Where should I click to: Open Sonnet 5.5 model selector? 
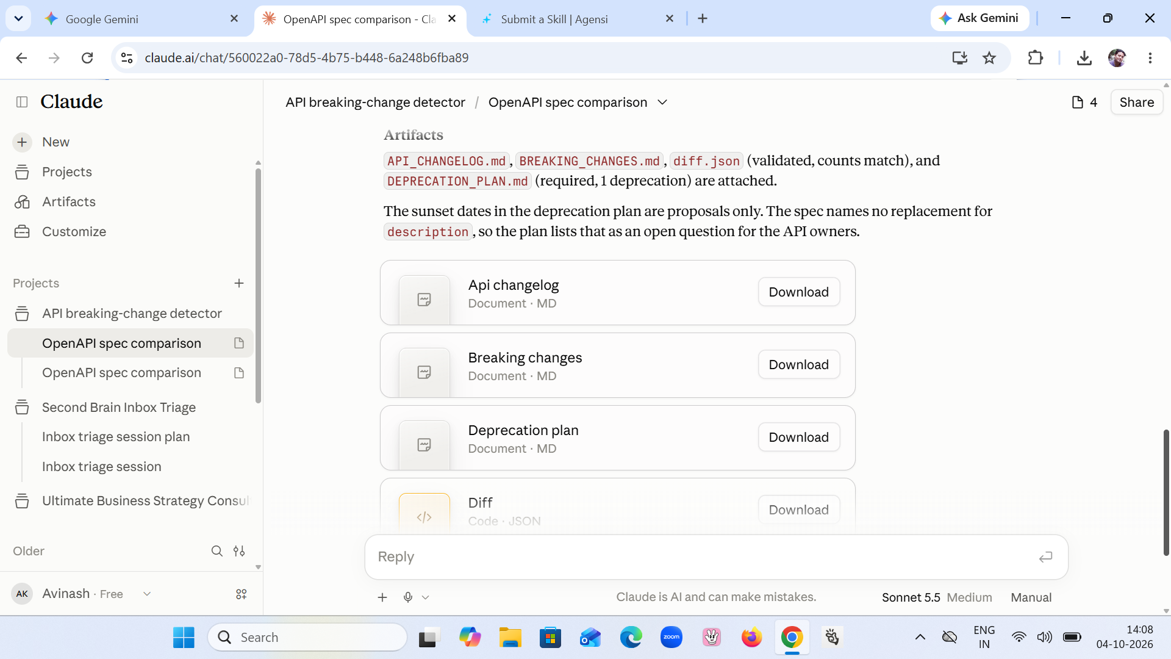click(x=937, y=597)
